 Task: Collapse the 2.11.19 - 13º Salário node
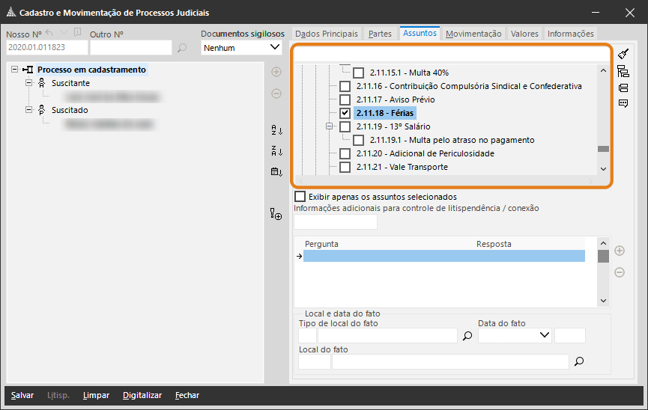pos(330,126)
